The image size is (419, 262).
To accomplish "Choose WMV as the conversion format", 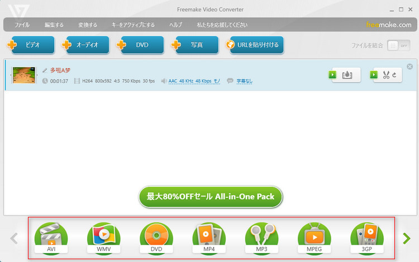I will pyautogui.click(x=103, y=238).
